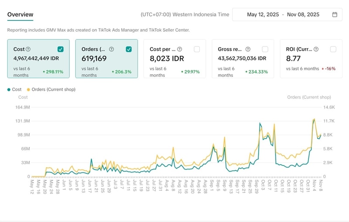
Task: Uncheck the Cost metric checkbox
Action: tap(61, 50)
